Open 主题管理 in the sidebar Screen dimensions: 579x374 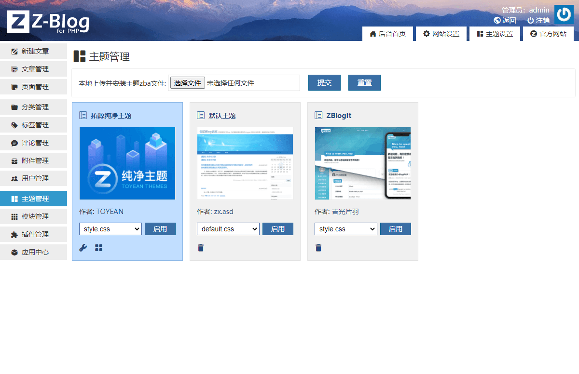coord(34,198)
